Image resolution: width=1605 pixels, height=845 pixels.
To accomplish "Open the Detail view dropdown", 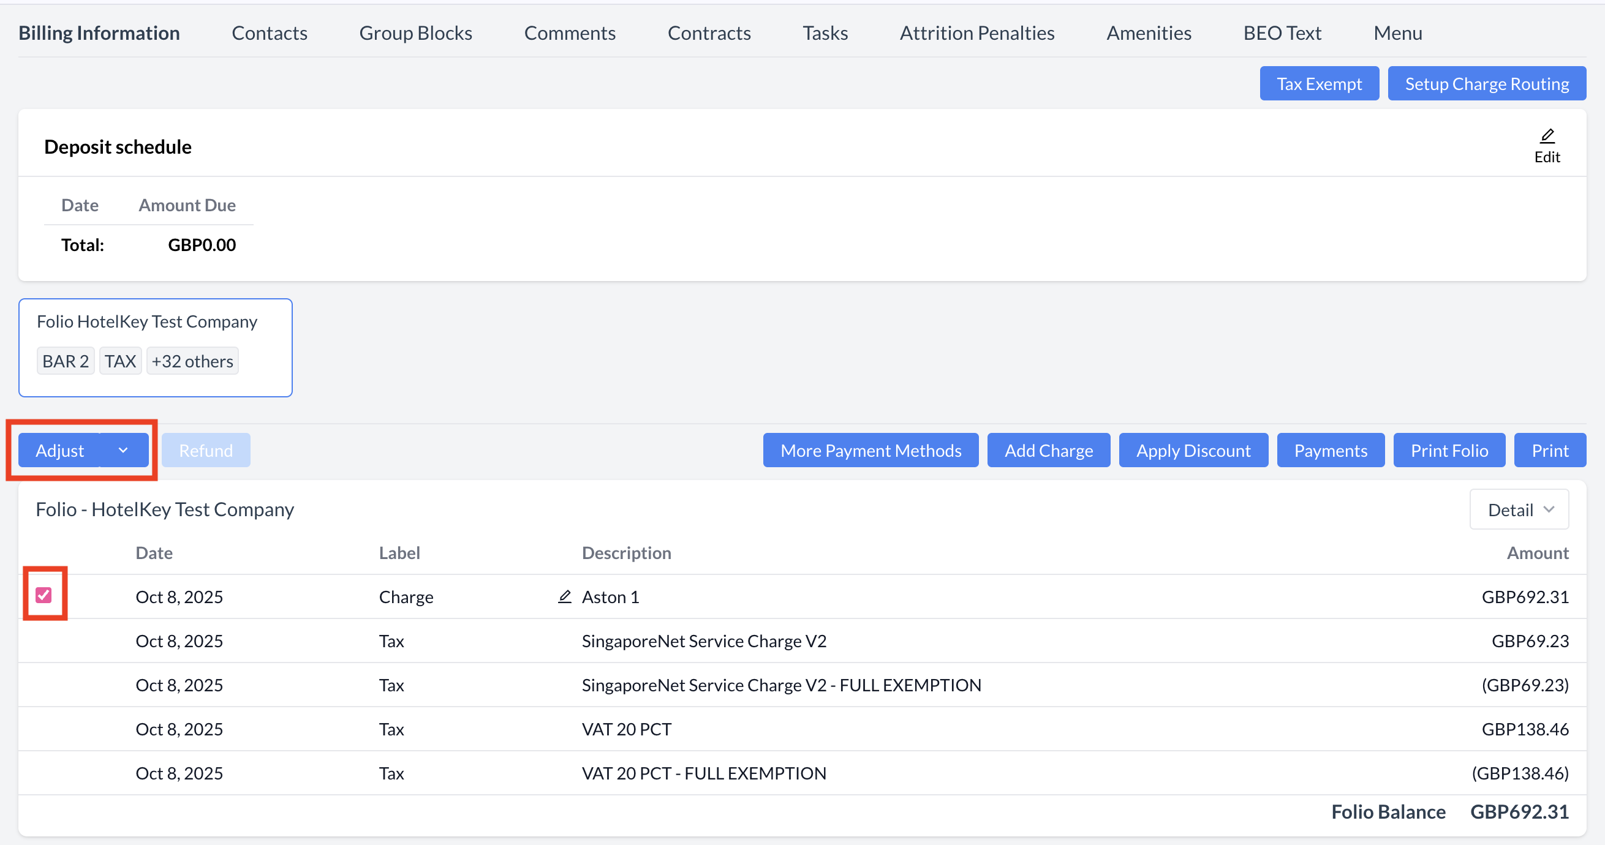I will [x=1519, y=509].
